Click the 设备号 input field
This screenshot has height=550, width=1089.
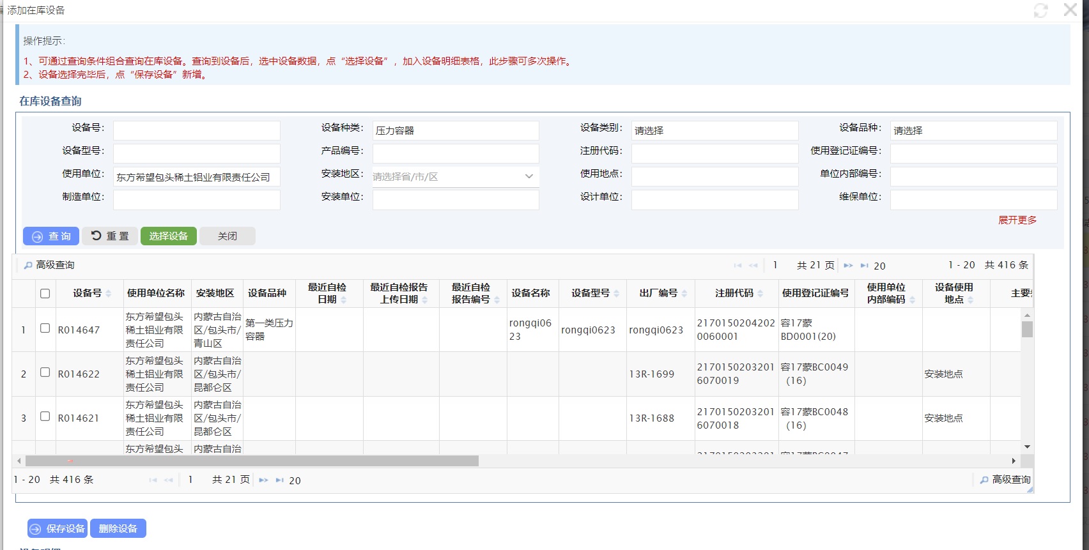[197, 130]
